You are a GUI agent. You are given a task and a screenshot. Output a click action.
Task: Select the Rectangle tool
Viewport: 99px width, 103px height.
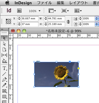click(x=4, y=97)
